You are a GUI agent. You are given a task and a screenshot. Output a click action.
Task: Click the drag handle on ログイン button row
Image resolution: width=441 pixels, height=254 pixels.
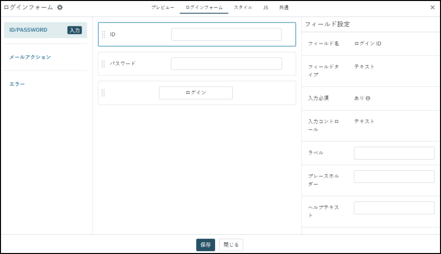[103, 93]
